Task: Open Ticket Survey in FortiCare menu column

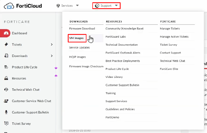Action: tap(168, 45)
